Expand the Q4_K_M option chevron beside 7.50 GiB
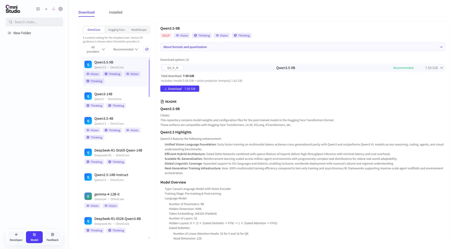This screenshot has height=249, width=459. point(442,68)
